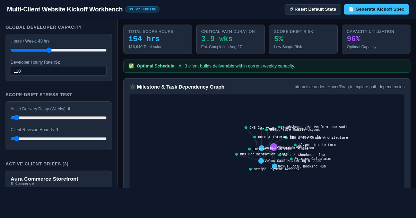Click the Global Developer Capacity heading
This screenshot has width=416, height=218.
[x=44, y=27]
